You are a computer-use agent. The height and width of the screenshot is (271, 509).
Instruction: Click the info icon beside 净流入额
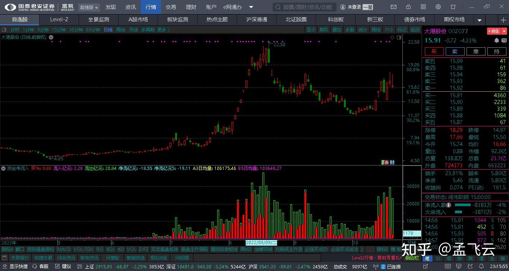449,205
